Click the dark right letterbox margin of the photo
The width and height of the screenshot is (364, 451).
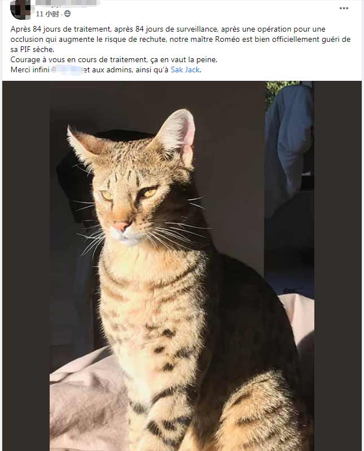pyautogui.click(x=338, y=266)
